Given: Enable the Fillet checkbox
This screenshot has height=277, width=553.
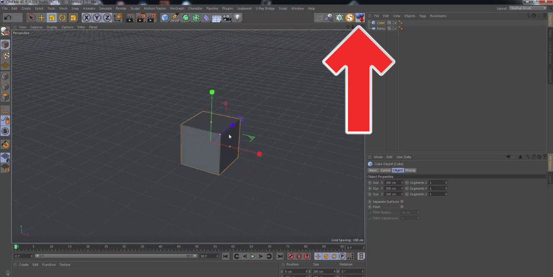Looking at the screenshot, I should [x=402, y=207].
